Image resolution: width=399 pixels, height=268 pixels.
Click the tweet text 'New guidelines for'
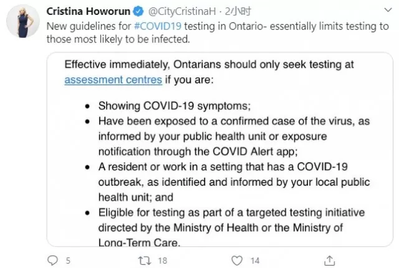(x=89, y=26)
